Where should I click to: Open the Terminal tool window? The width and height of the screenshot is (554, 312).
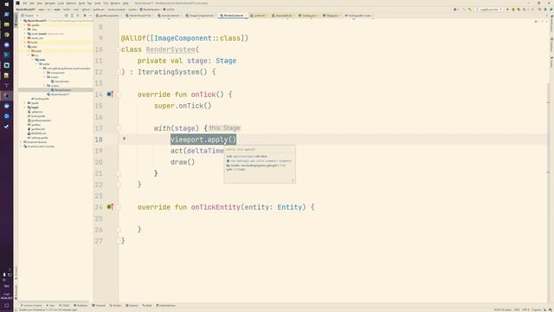click(99, 305)
